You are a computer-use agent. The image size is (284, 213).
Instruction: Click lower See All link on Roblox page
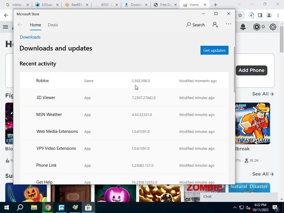pos(263,174)
